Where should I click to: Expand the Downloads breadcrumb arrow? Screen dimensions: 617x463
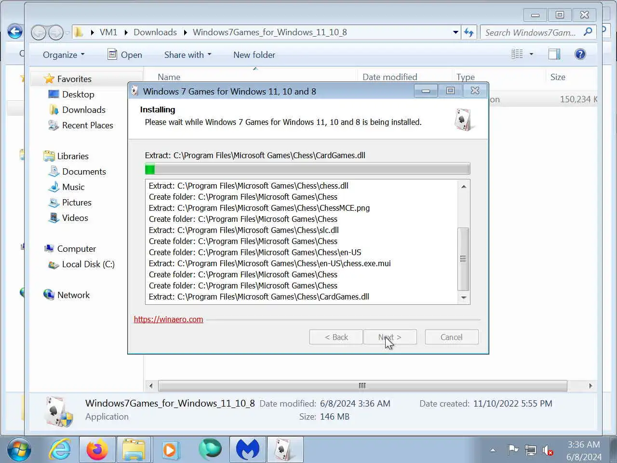coord(185,32)
